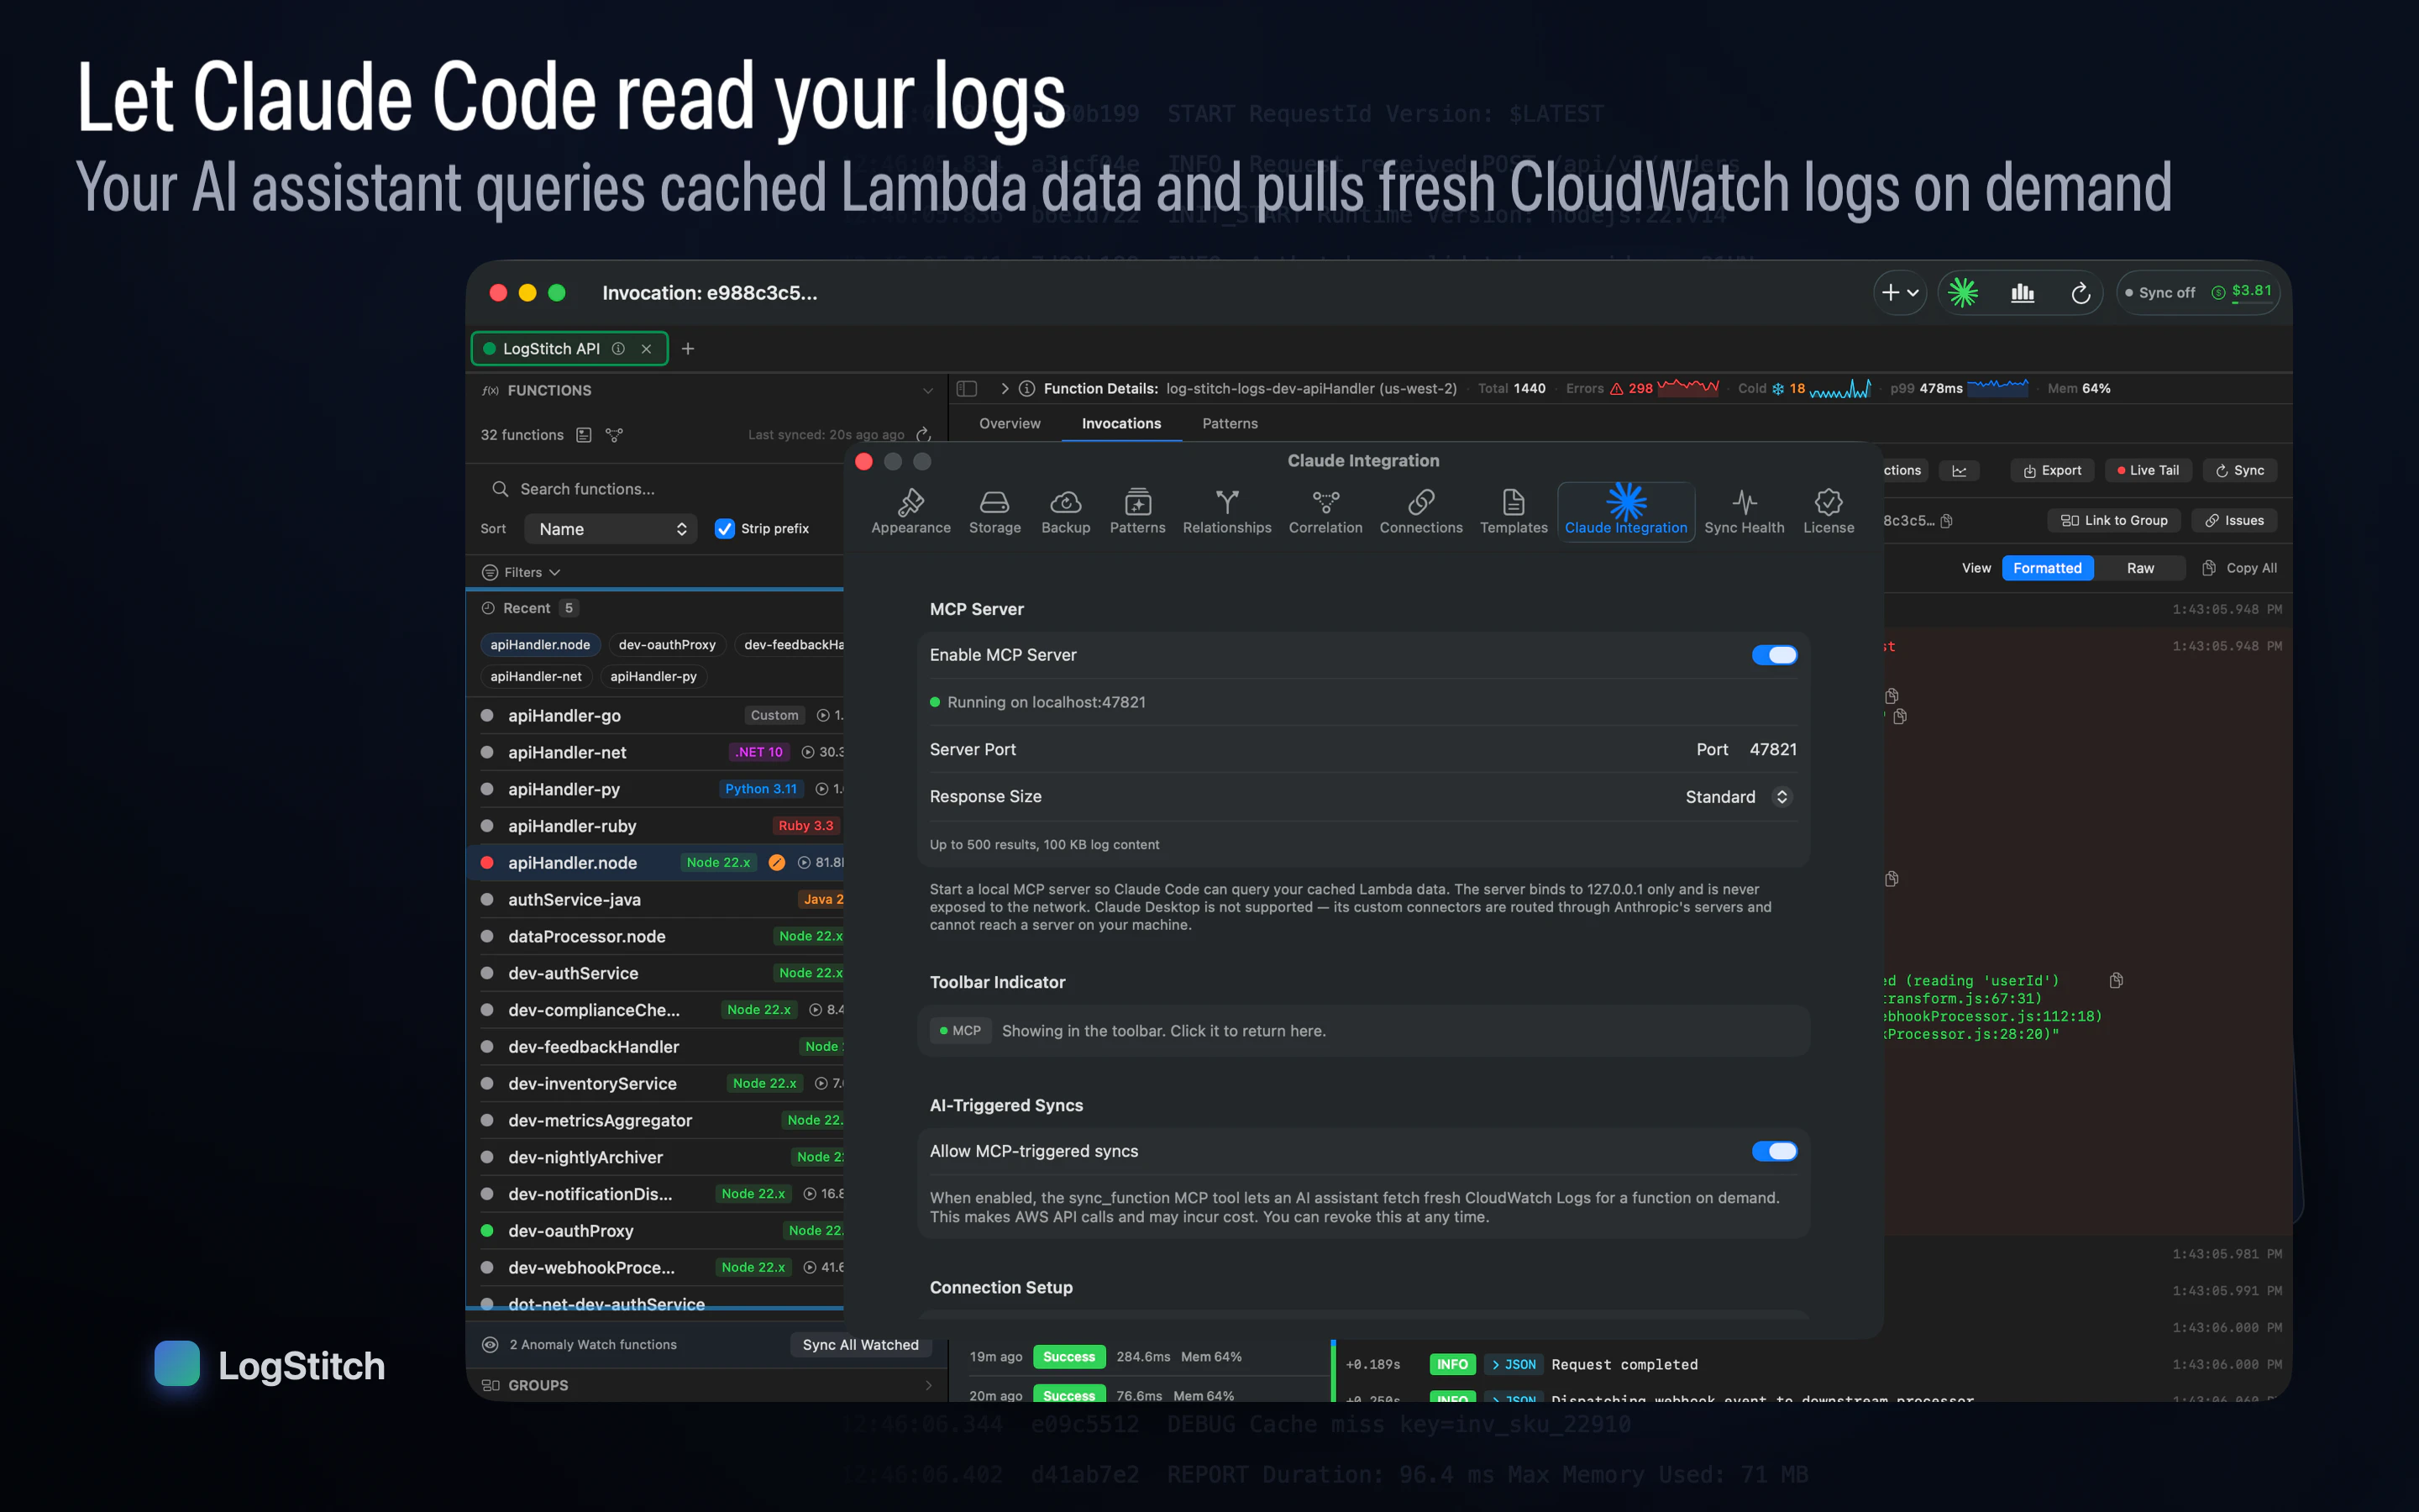The width and height of the screenshot is (2419, 1512).
Task: Open the plus add dropdown in toolbar
Action: pyautogui.click(x=1899, y=293)
